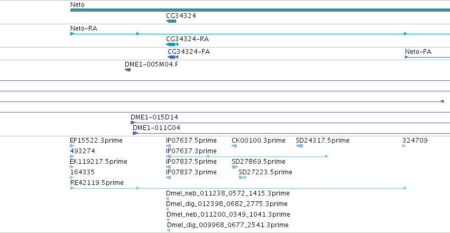The width and height of the screenshot is (450, 233).
Task: Click the IP07837.3prime label
Action: point(191,172)
